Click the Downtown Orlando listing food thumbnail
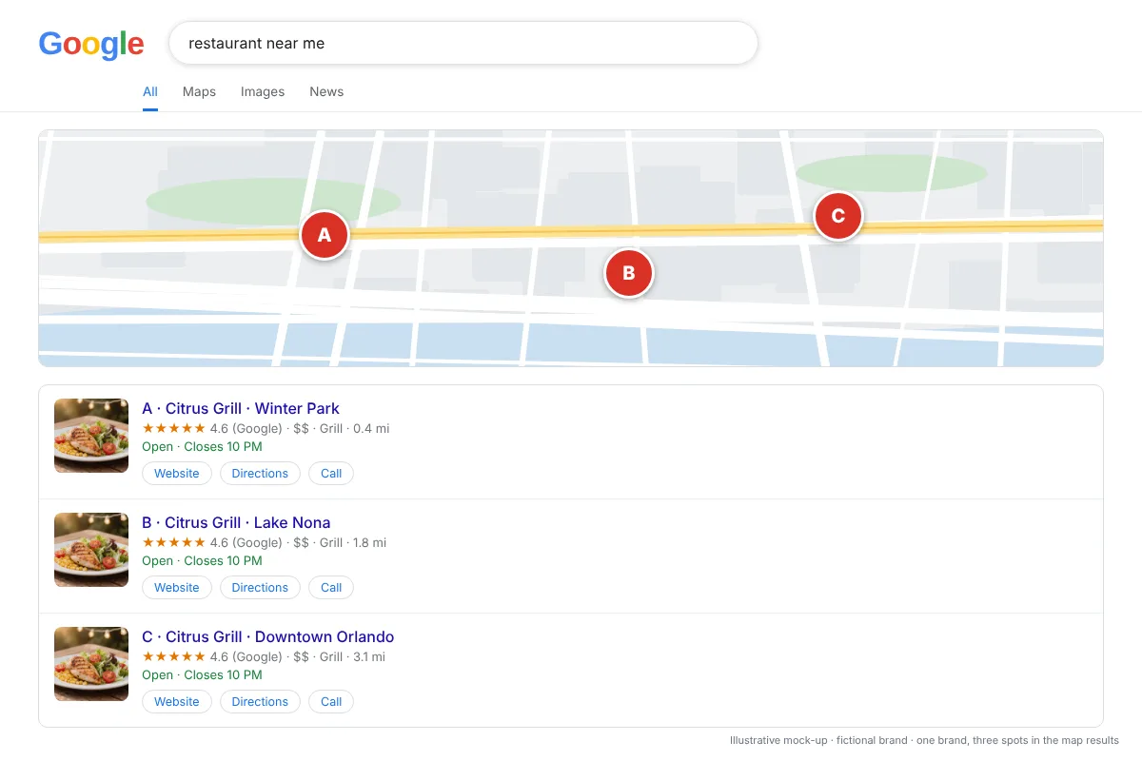 [91, 664]
